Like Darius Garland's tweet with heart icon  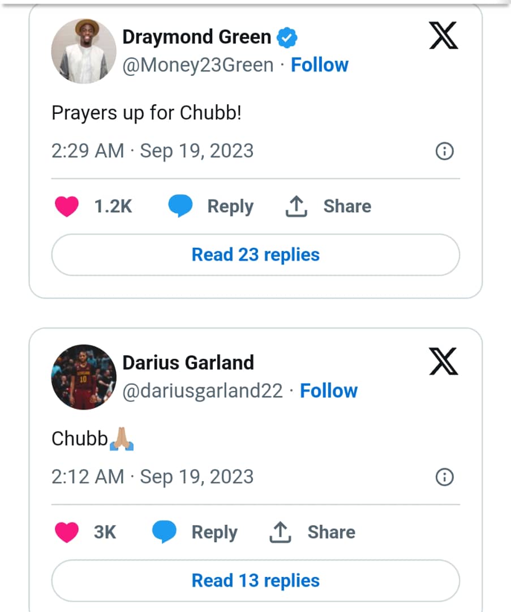click(x=67, y=532)
